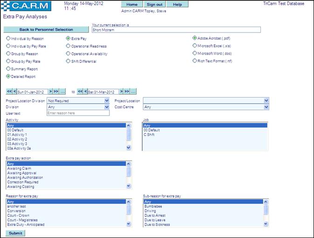Open end date picker ellipsis button
This screenshot has height=238, width=314.
point(134,91)
